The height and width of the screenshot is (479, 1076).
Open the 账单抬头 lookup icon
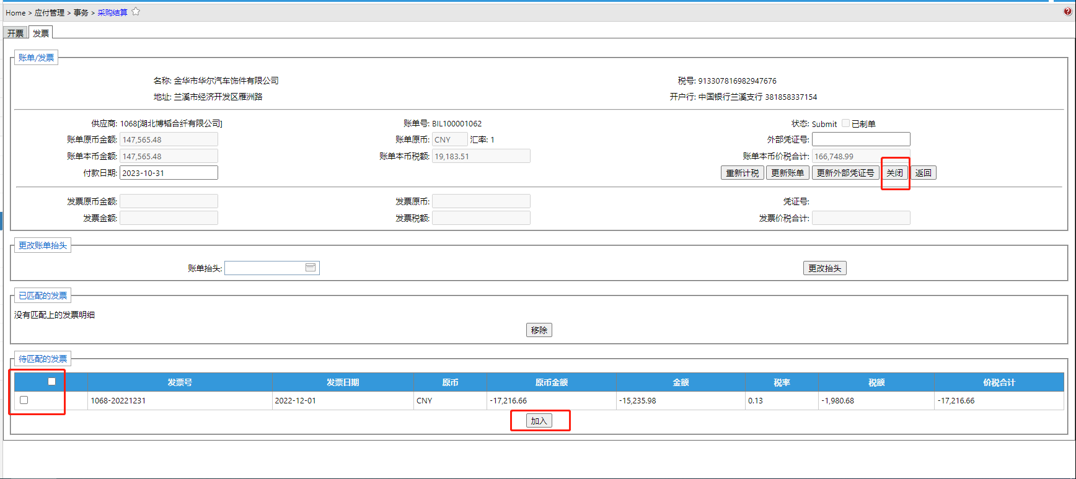(311, 268)
